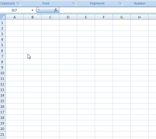Select row 16 header

pyautogui.click(x=3, y=106)
